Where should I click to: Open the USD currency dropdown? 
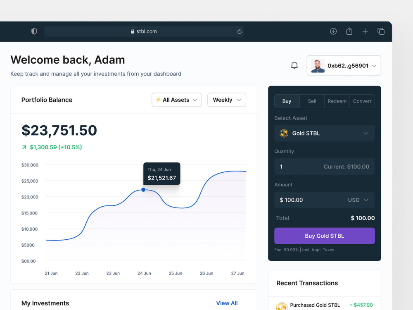358,200
